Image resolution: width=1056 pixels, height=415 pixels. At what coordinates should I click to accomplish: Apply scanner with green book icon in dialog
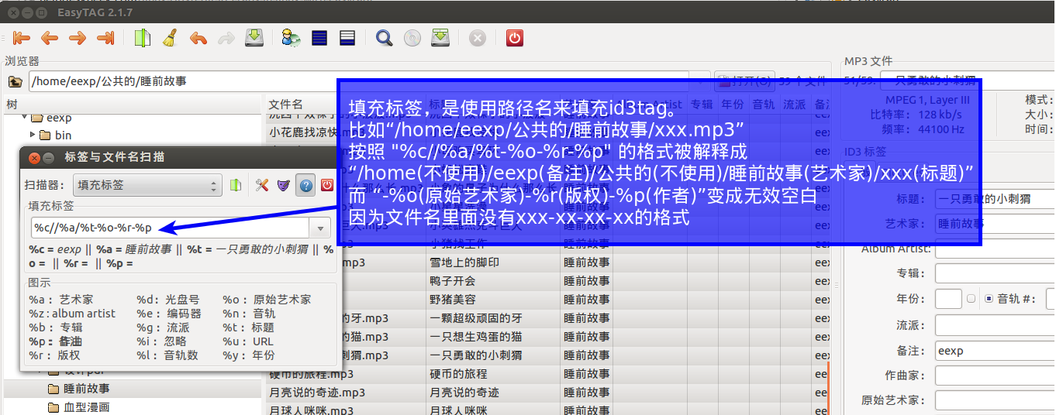pos(236,185)
